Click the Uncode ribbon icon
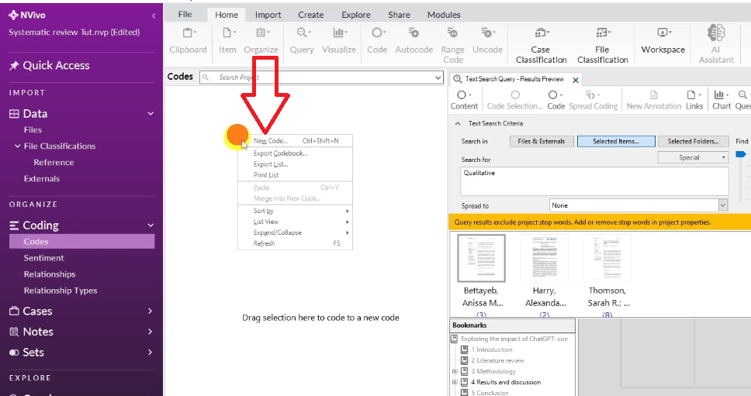The image size is (751, 396). (487, 40)
